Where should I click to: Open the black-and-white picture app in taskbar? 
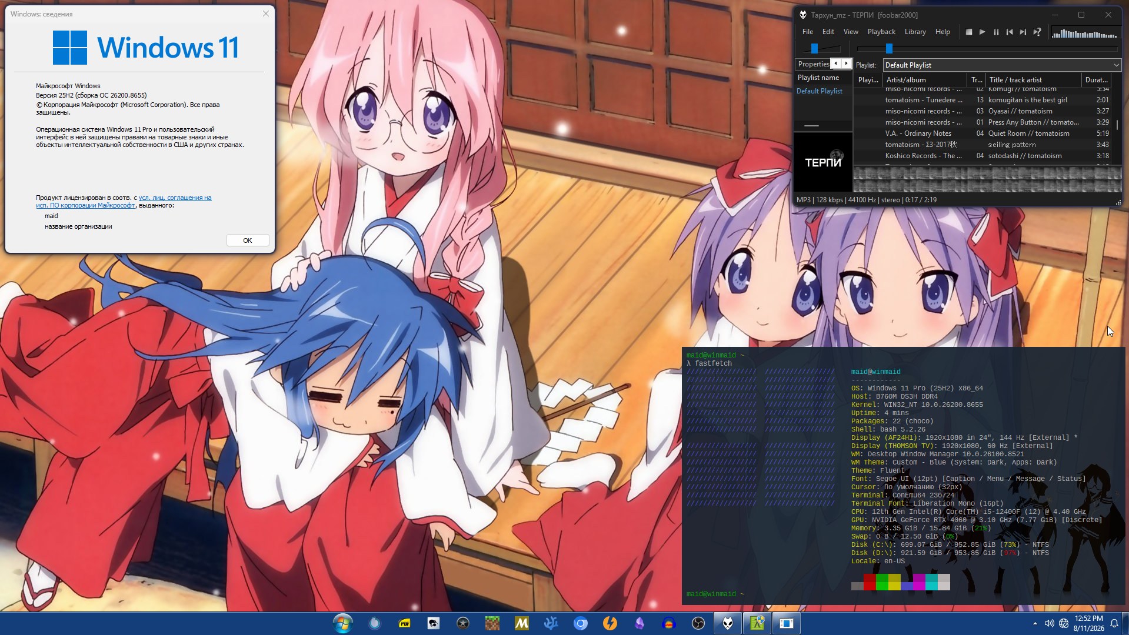click(x=434, y=623)
